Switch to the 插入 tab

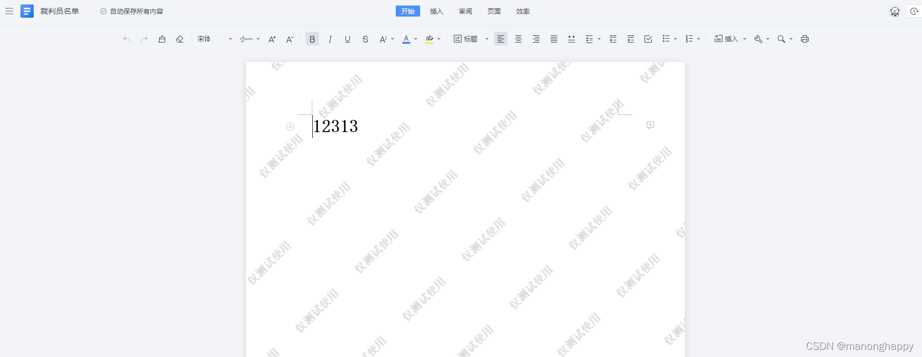pos(437,11)
